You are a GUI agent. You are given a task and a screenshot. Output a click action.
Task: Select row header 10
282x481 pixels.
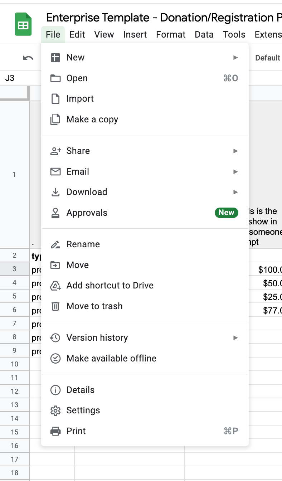pos(15,364)
